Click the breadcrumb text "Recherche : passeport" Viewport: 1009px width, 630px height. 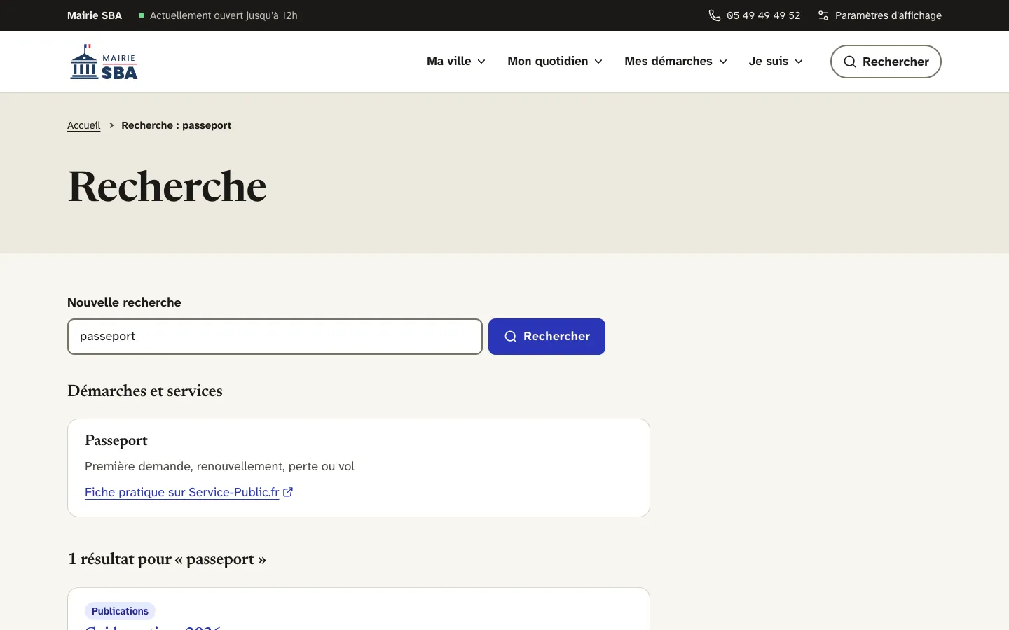click(x=177, y=125)
